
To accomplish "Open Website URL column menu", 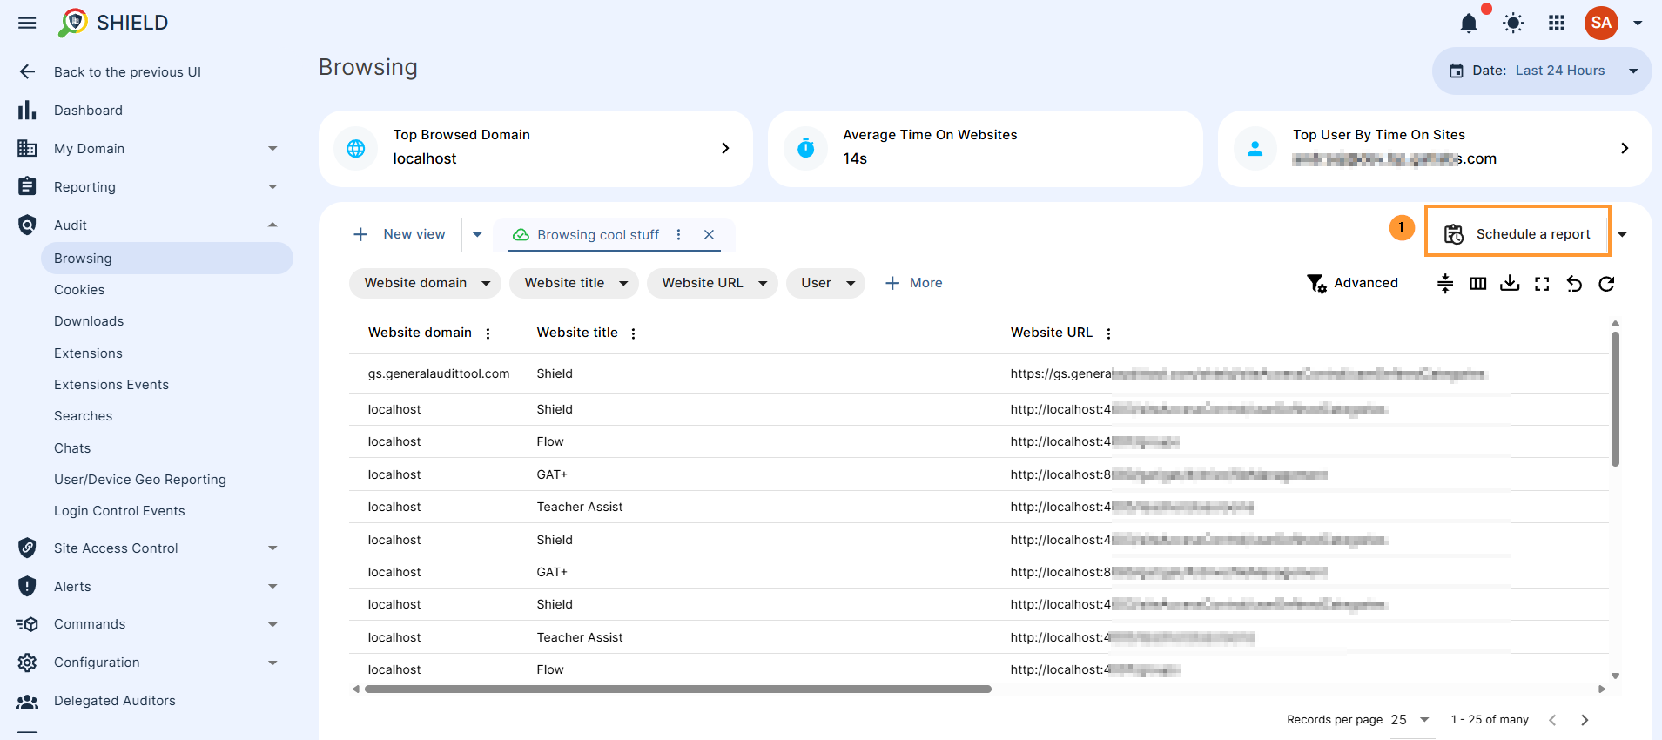I will [x=1108, y=333].
